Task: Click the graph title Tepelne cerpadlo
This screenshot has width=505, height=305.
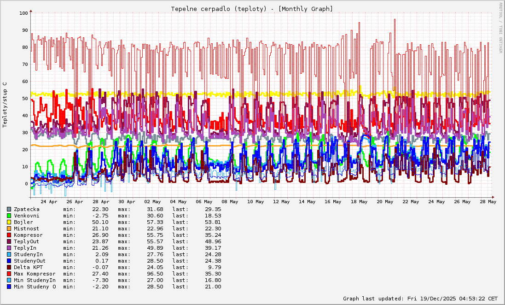Action: pos(252,9)
